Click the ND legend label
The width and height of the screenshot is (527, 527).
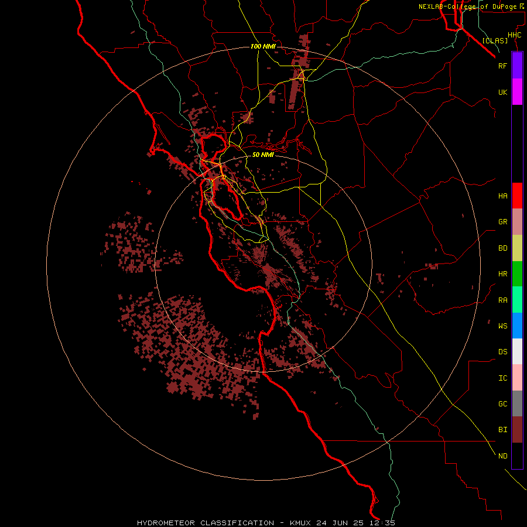point(502,456)
